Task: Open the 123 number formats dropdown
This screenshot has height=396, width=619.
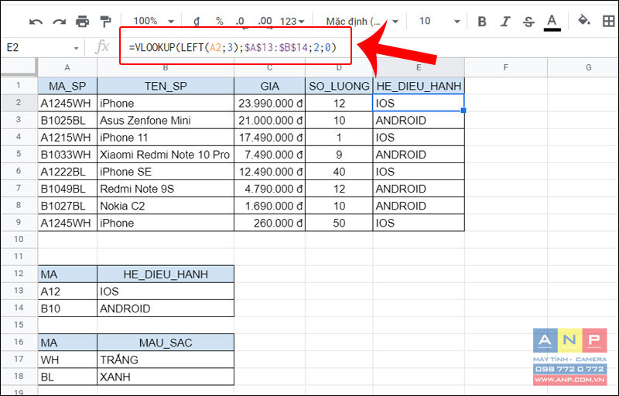Action: pos(292,22)
